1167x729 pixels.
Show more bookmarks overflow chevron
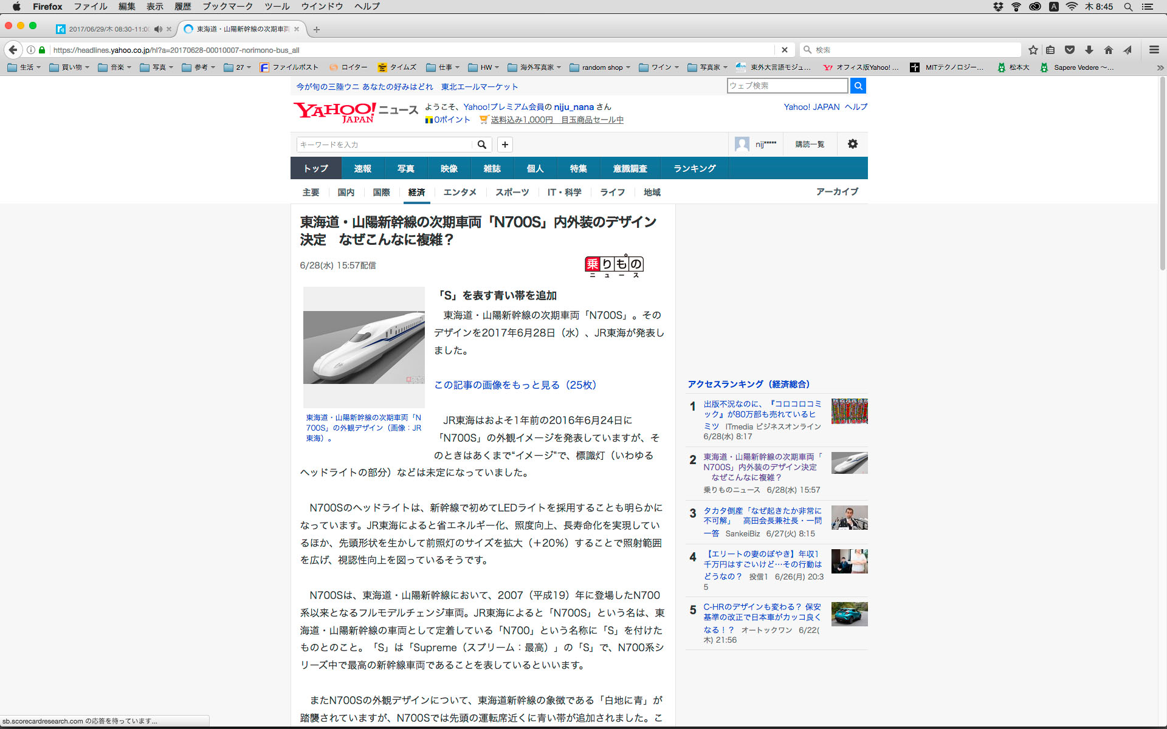click(1160, 67)
